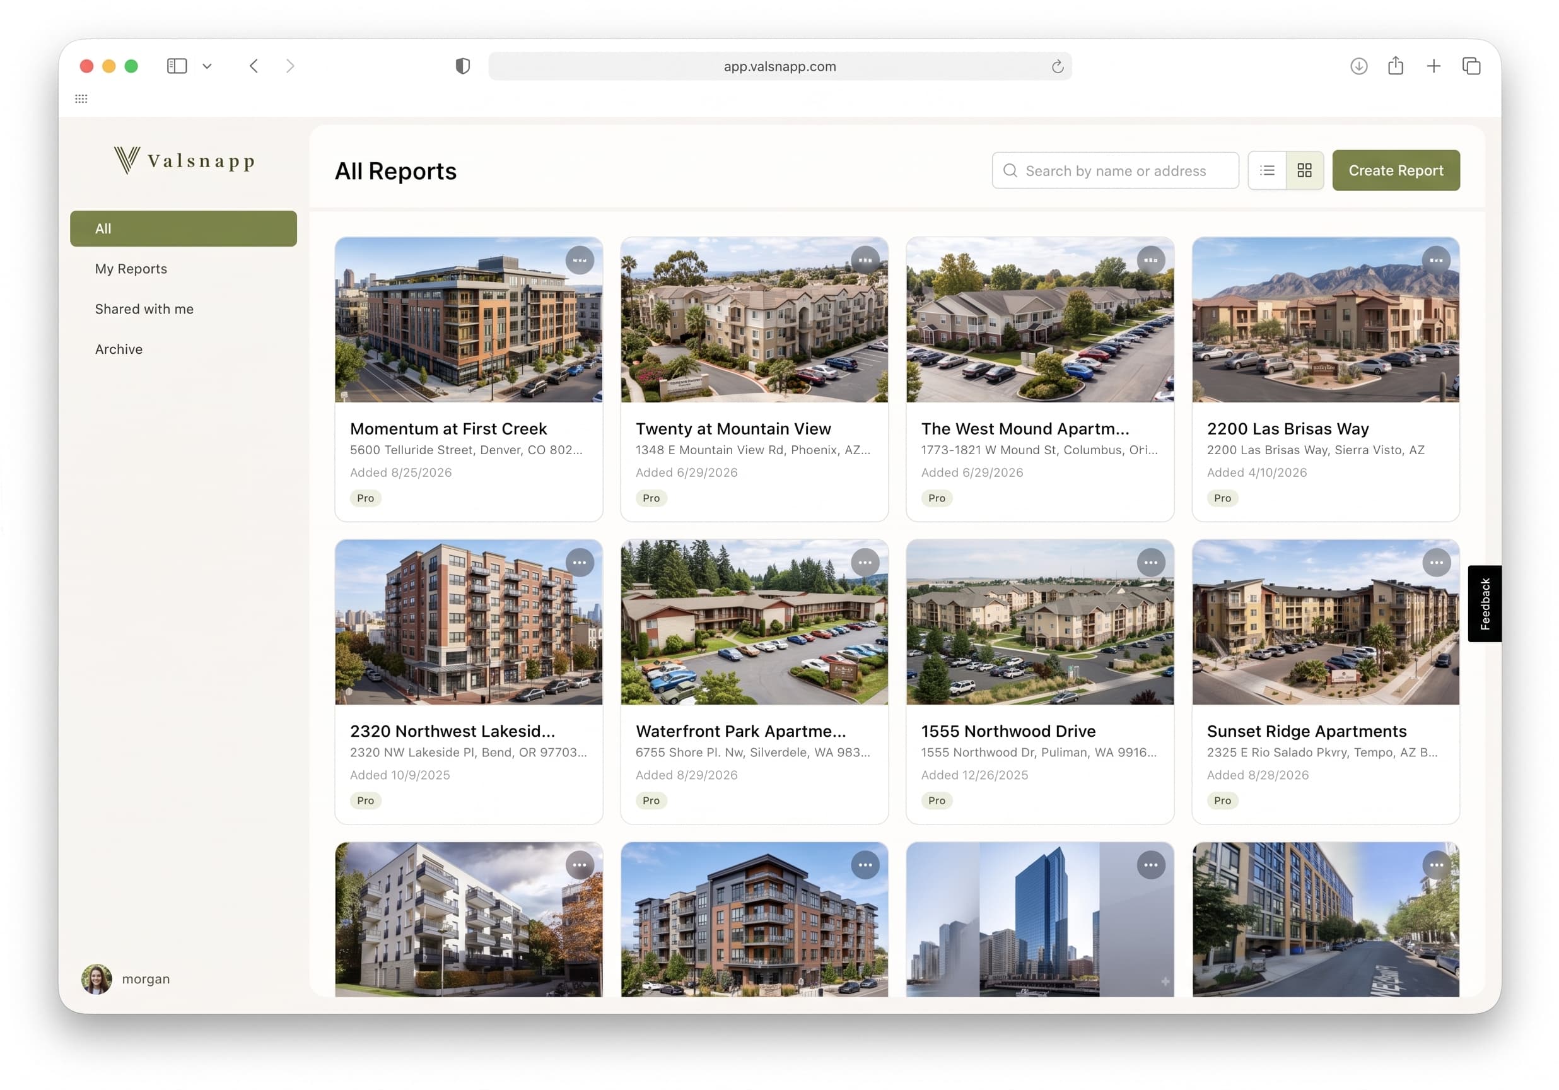Open more options on the skyscraper card
This screenshot has width=1559, height=1090.
[x=1151, y=865]
